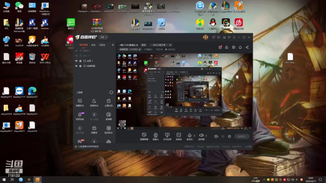
Task: Open the Windows Start menu
Action: 4,179
